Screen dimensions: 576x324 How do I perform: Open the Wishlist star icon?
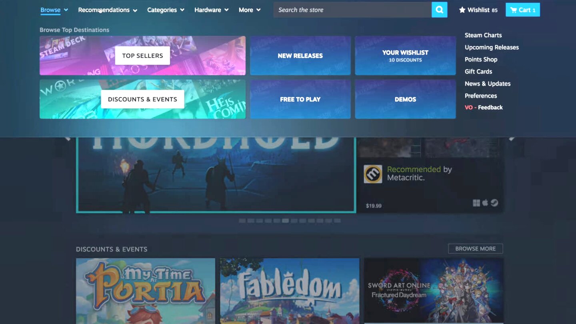tap(462, 10)
